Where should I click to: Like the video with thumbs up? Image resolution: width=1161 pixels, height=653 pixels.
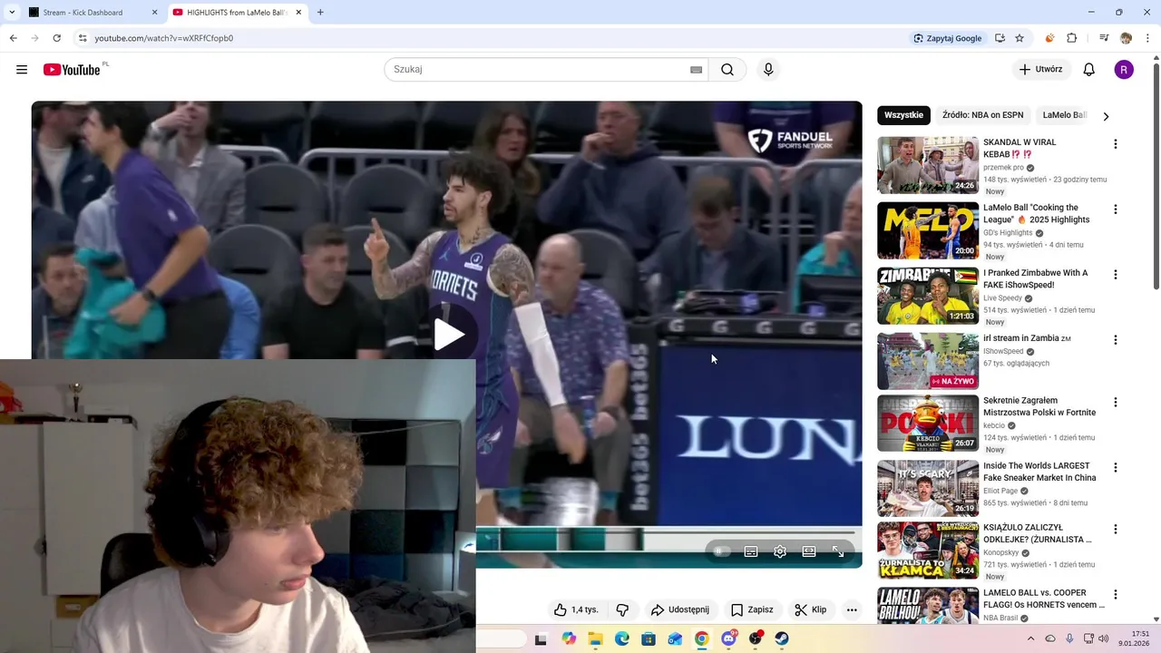[576, 609]
